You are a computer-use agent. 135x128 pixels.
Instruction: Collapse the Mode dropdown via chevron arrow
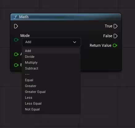[x=75, y=42]
